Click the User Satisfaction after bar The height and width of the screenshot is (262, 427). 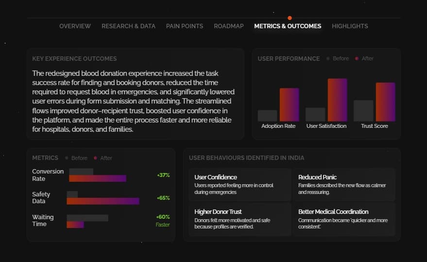(338, 100)
